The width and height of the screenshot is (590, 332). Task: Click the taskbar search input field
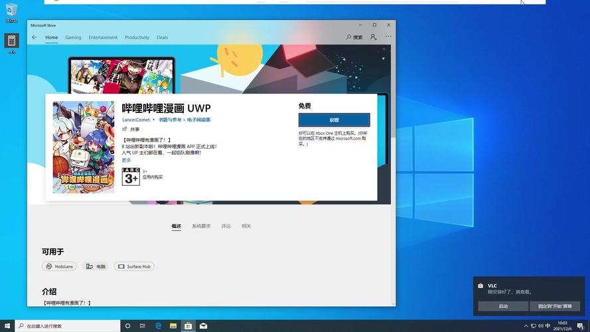tap(68, 326)
